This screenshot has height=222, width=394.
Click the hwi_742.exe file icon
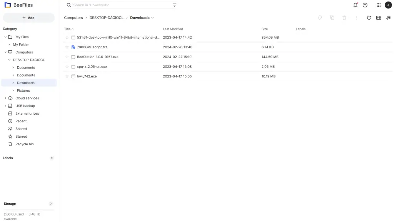click(73, 76)
